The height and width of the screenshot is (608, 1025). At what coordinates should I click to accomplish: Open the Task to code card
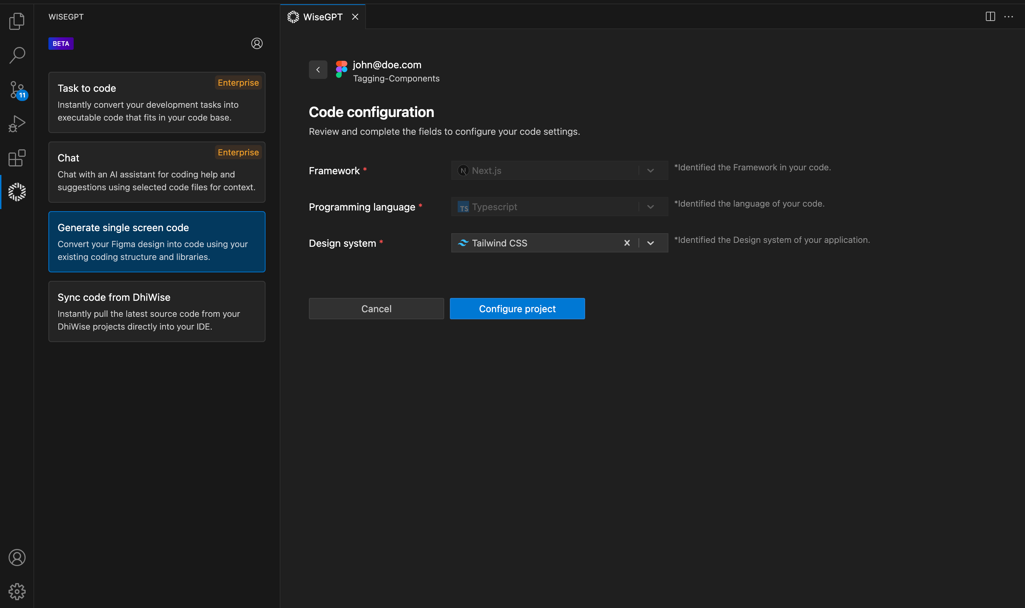[157, 102]
